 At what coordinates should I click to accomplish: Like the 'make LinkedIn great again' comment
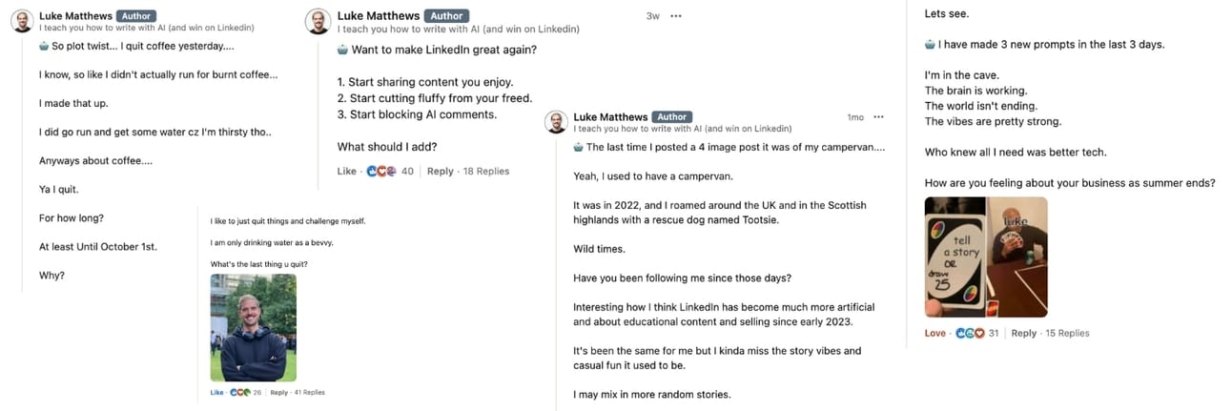tap(346, 172)
